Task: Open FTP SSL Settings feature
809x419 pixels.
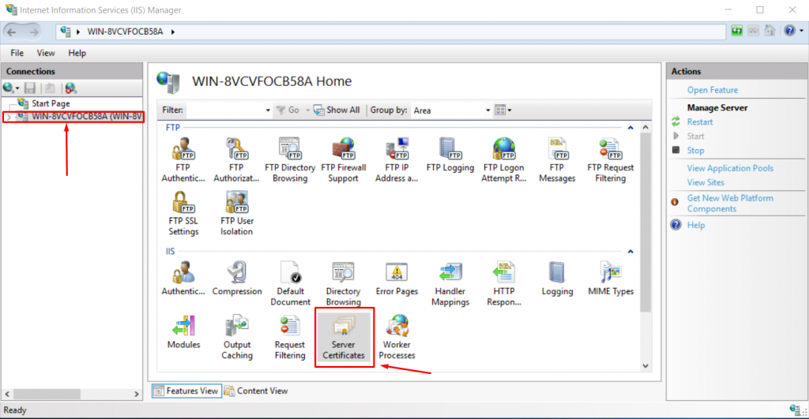Action: pyautogui.click(x=183, y=213)
